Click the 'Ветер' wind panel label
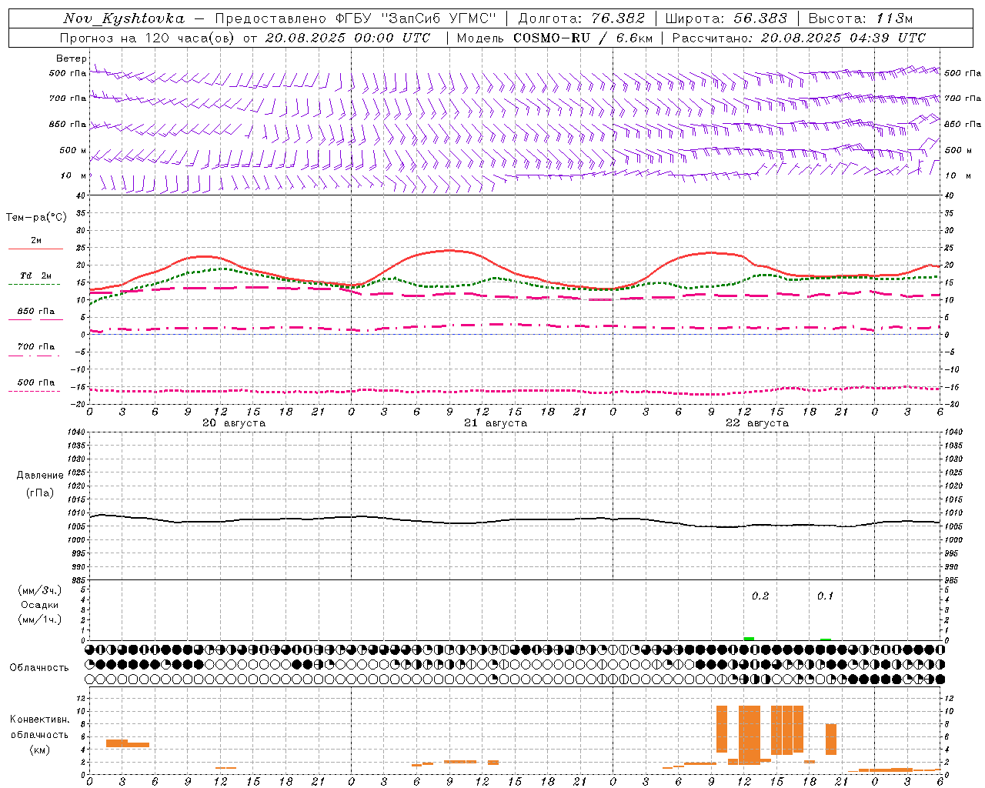The height and width of the screenshot is (788, 985). click(71, 58)
